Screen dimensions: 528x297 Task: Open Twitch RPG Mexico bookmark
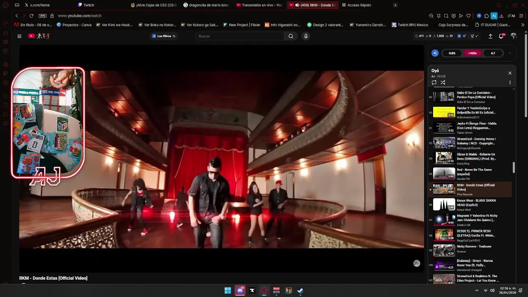coord(410,25)
